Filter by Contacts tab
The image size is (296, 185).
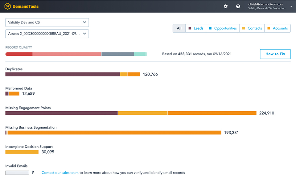(252, 28)
